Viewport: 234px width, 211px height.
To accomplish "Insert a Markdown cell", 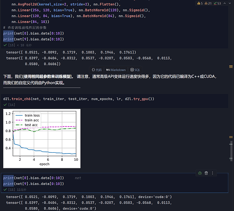I will tap(116, 70).
